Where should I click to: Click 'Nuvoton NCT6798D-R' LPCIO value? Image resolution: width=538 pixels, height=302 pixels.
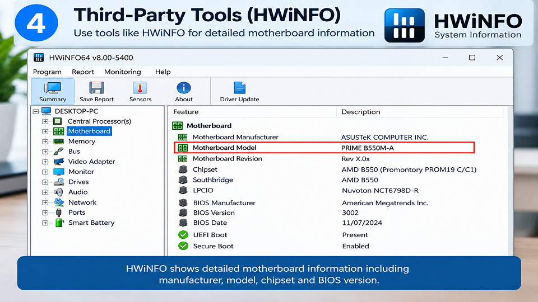tap(380, 190)
